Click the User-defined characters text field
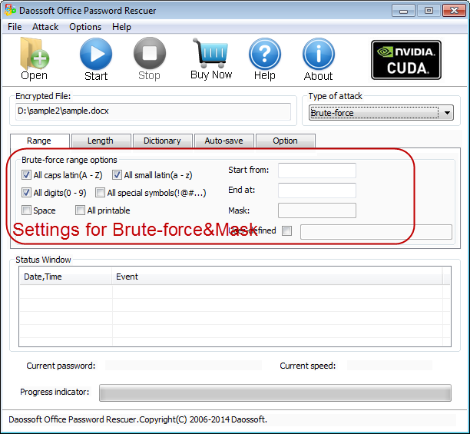The height and width of the screenshot is (434, 470). click(x=376, y=232)
